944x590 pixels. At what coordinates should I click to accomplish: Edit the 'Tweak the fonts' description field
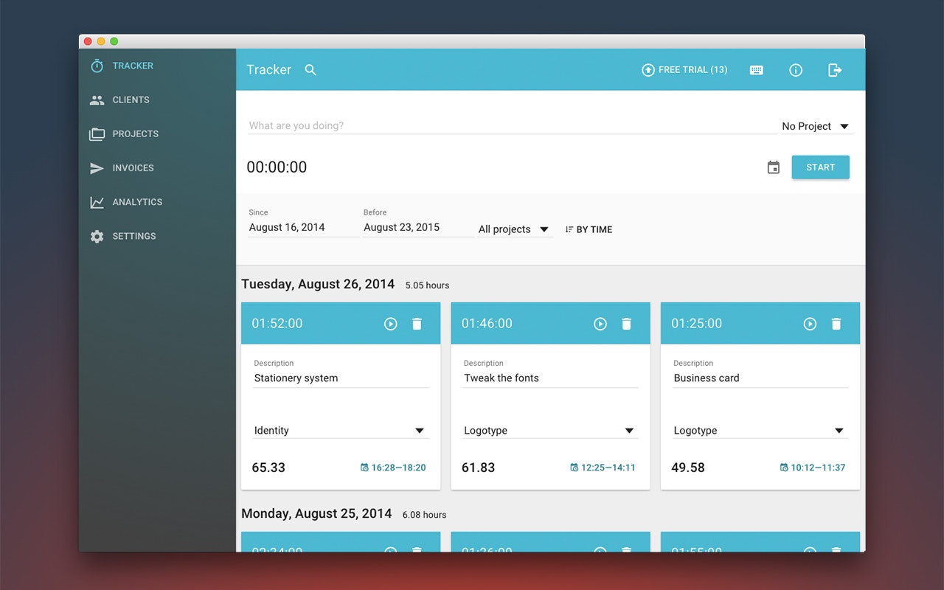(550, 378)
